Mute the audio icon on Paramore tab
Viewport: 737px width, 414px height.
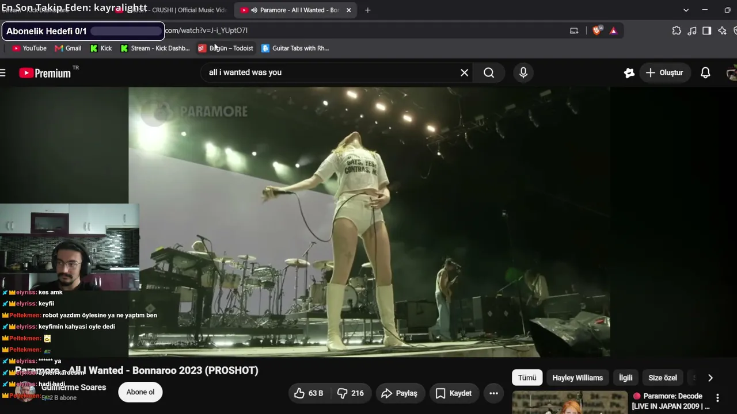point(254,10)
